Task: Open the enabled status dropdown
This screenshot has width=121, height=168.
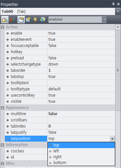Action: (x=104, y=20)
